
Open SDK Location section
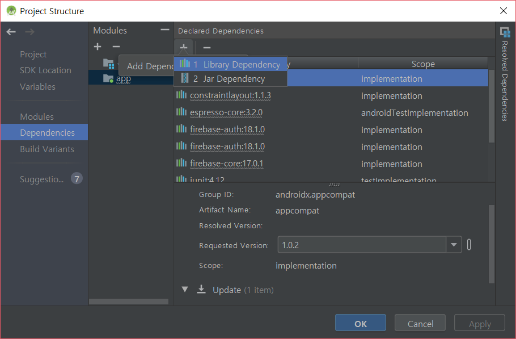[x=45, y=70]
